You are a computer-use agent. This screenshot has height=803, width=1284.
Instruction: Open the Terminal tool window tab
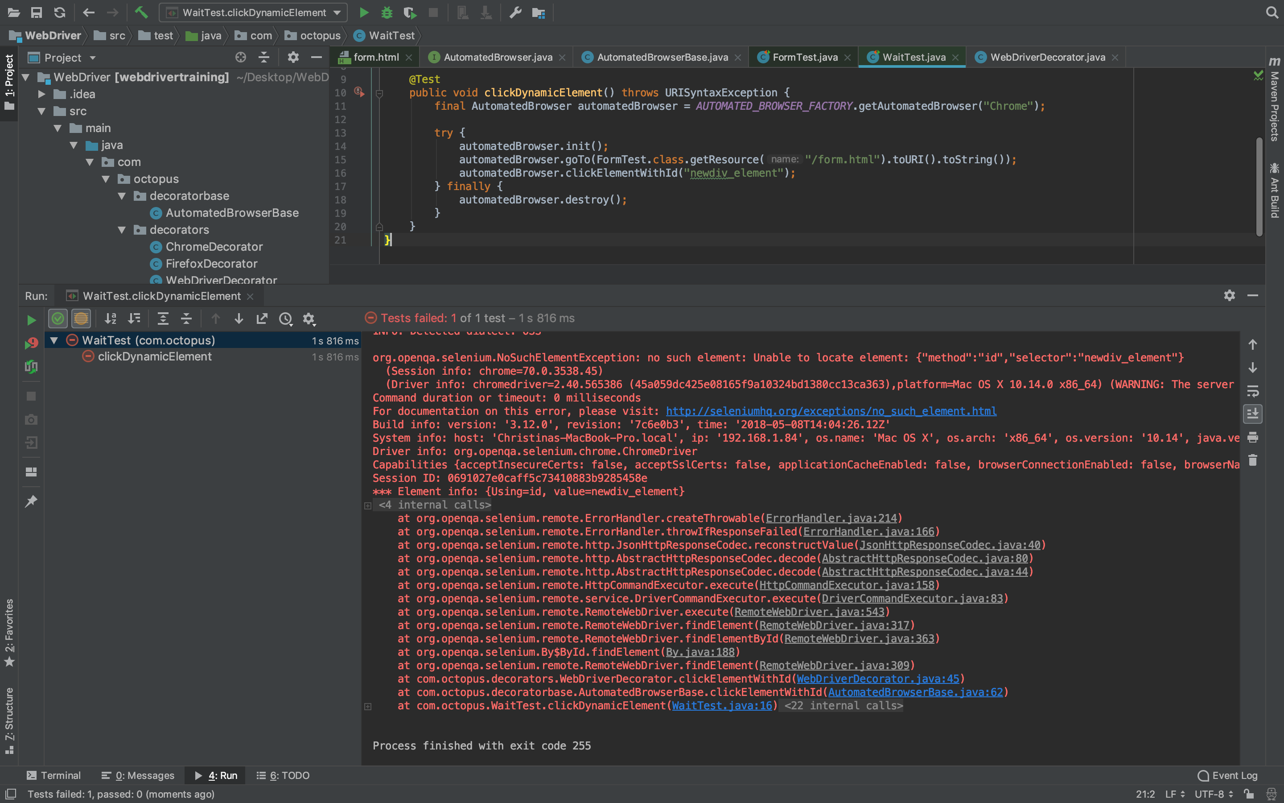coord(53,775)
